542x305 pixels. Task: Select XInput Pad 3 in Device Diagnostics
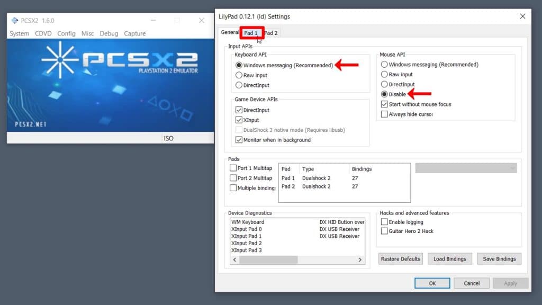(247, 250)
